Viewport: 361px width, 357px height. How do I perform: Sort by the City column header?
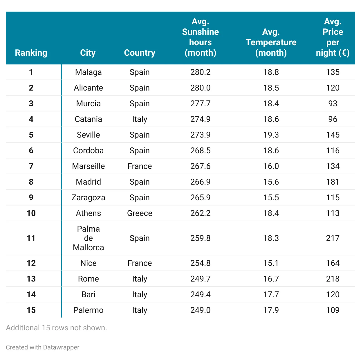88,53
